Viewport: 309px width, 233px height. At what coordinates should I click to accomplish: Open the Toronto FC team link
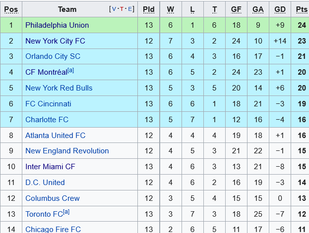click(x=44, y=214)
